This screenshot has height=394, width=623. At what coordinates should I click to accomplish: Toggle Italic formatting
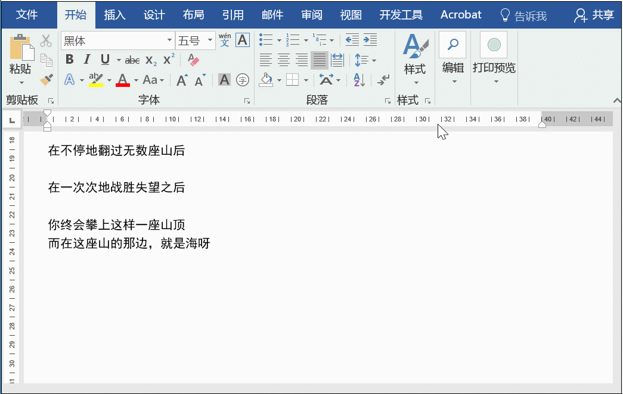87,60
